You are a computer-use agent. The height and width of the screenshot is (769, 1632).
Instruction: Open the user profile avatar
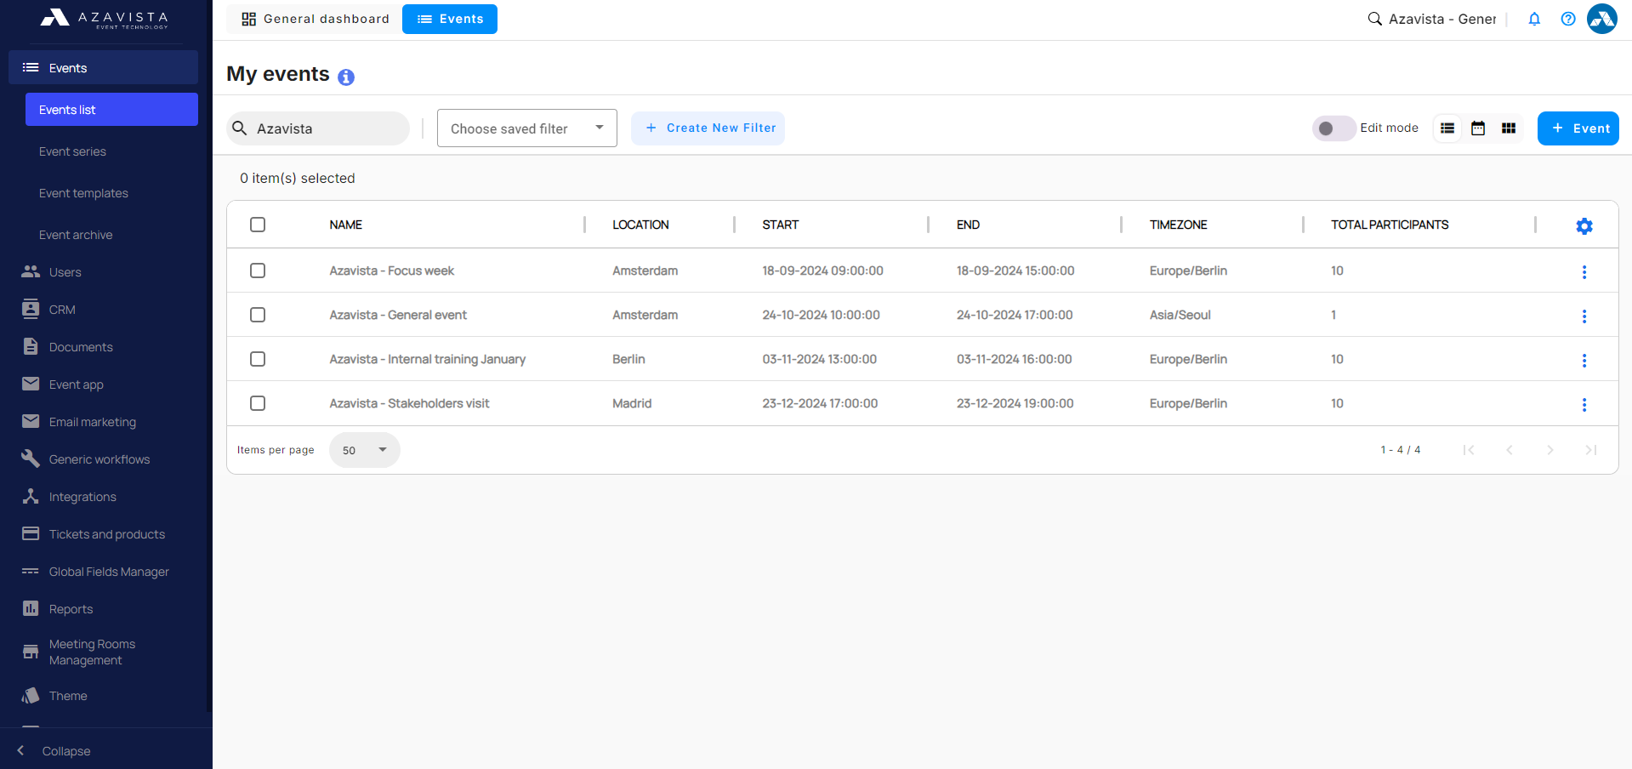(x=1602, y=19)
